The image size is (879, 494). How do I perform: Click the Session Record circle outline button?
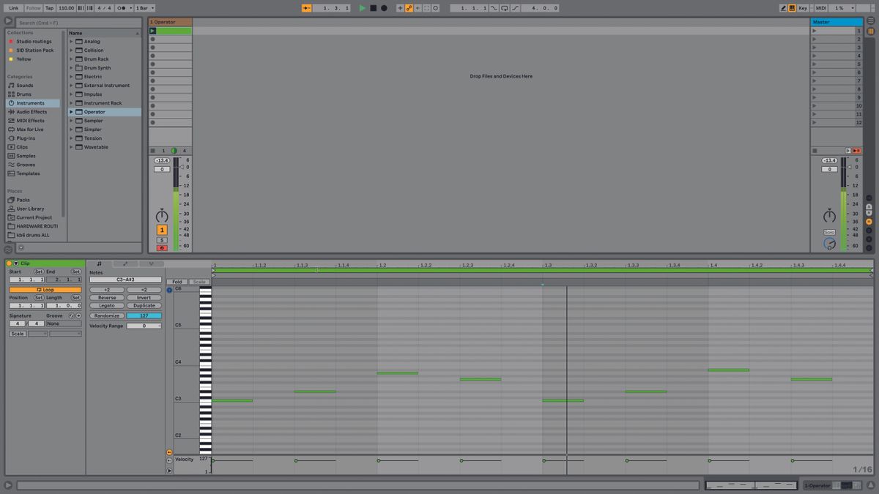coord(435,8)
